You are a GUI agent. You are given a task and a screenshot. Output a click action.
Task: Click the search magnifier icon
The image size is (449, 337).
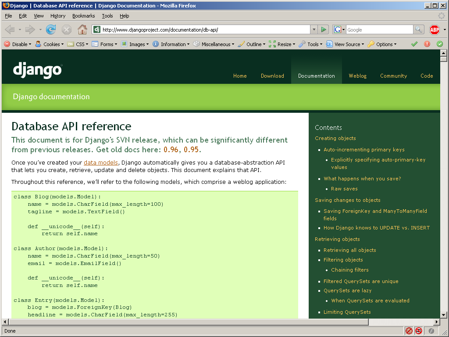418,29
